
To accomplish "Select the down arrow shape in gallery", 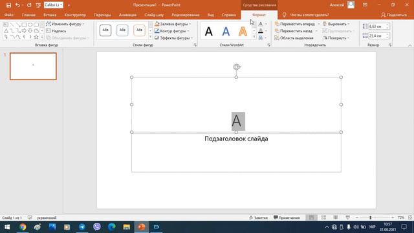I will (30, 31).
